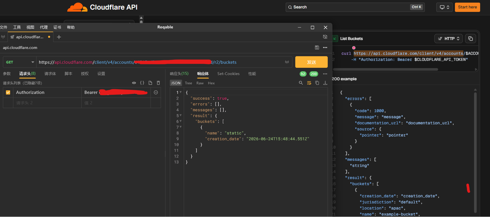Click the Cloudflare cloud logo
490x217 pixels.
77,7
